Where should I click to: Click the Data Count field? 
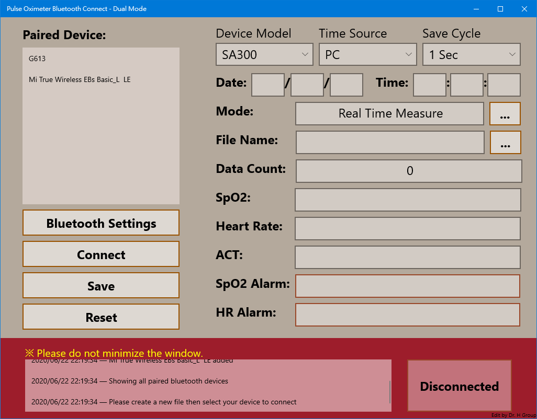(x=409, y=171)
